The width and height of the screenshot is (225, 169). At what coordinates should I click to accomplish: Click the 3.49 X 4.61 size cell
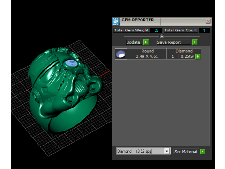[147, 56]
